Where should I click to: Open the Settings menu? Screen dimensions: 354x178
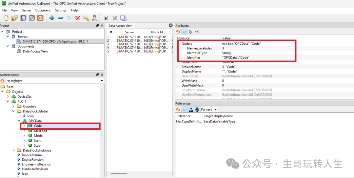61,10
